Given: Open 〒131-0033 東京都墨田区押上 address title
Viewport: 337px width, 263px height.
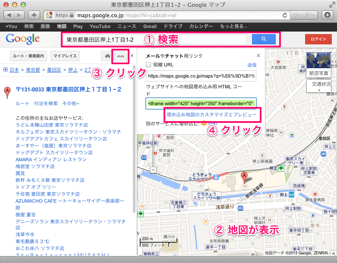Looking at the screenshot, I should pyautogui.click(x=69, y=89).
